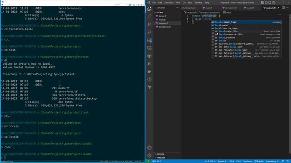Image resolution: width=291 pixels, height=163 pixels.
Task: Choose local.owner suggestion
Action: tap(246, 25)
